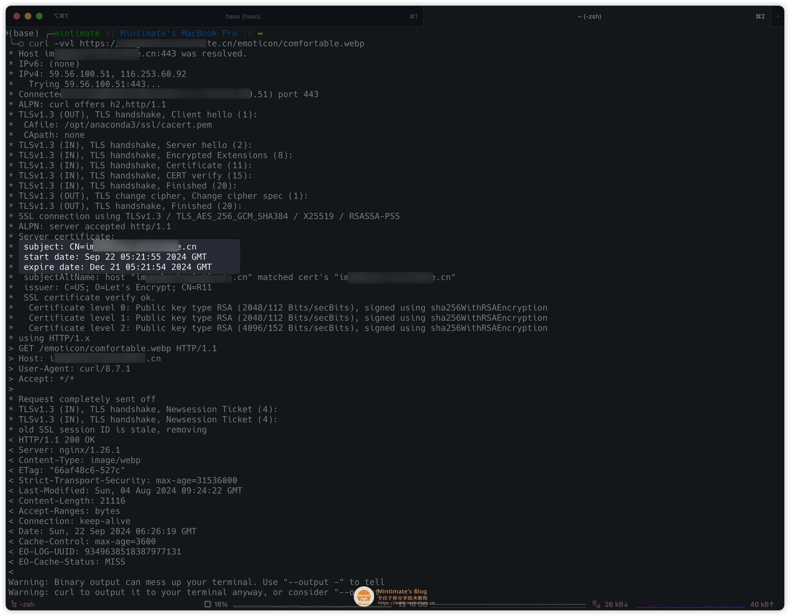Click the '(base) mintimate at Mintimate's MacBook Pro' prompt
Viewport: 790px width, 616px height.
(x=136, y=33)
